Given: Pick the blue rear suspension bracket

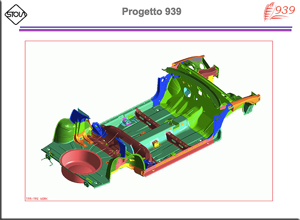Looking at the screenshot, I should point(78,116).
